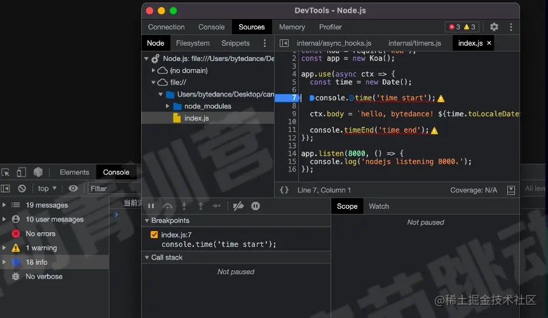Switch to Elements tab in browser DevTools

pyautogui.click(x=74, y=172)
